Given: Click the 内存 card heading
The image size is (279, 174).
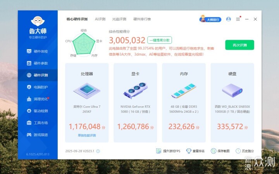Looking at the screenshot, I should click(184, 74).
